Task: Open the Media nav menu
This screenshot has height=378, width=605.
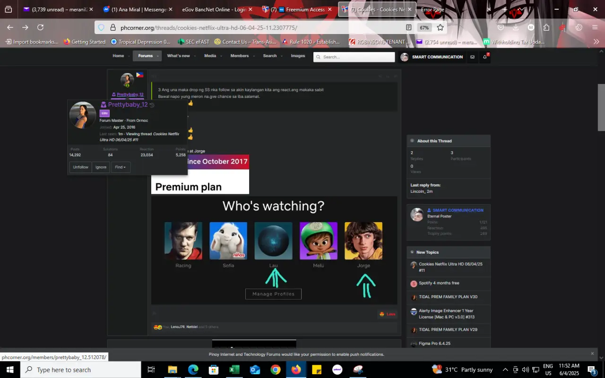Action: click(x=210, y=56)
